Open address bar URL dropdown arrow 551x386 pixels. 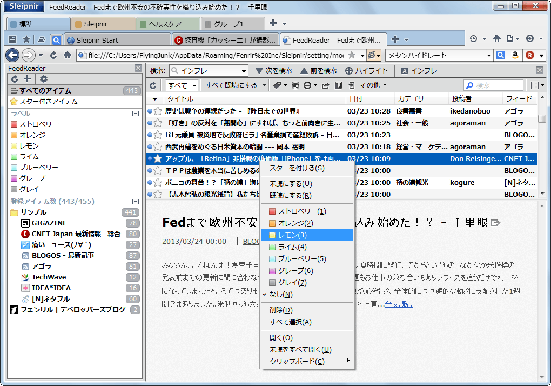point(362,56)
